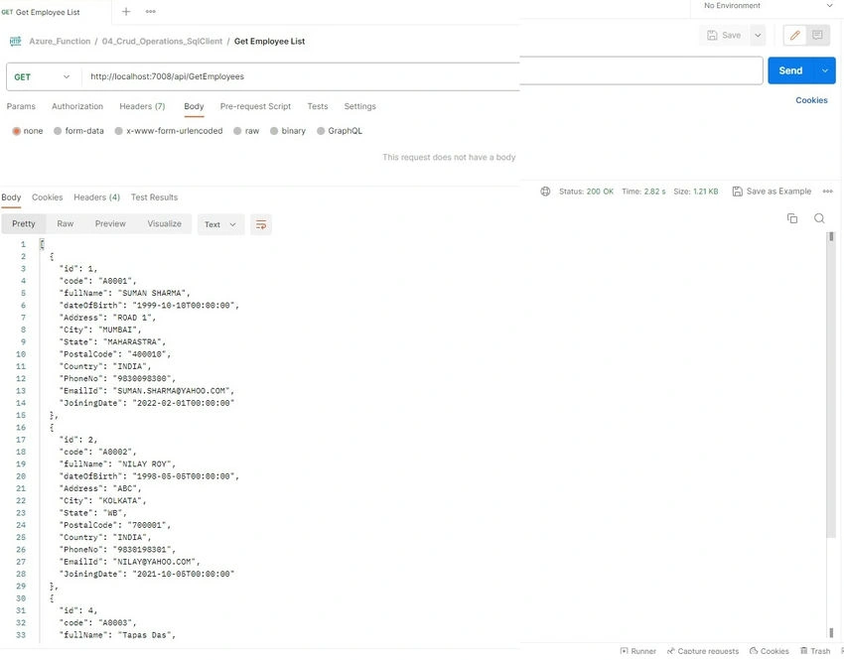This screenshot has width=844, height=660.
Task: Open Azure_Function in the breadcrumb
Action: click(60, 42)
